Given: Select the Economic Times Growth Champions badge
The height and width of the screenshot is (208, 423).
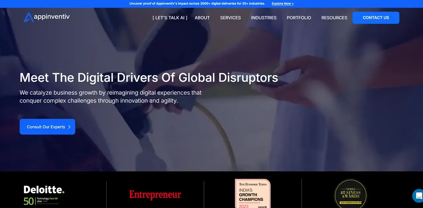Looking at the screenshot, I should (253, 193).
